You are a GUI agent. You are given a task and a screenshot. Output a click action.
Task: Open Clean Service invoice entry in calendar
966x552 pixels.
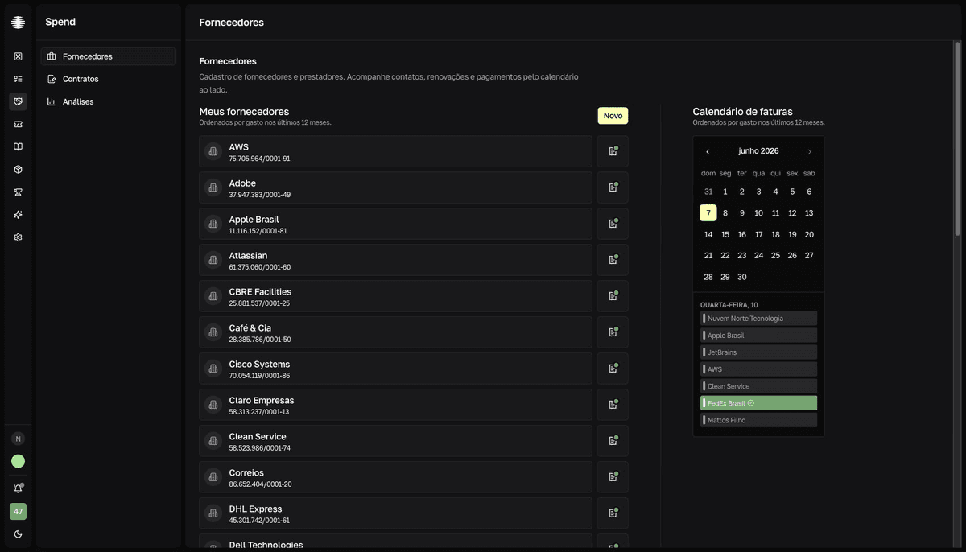pos(758,386)
